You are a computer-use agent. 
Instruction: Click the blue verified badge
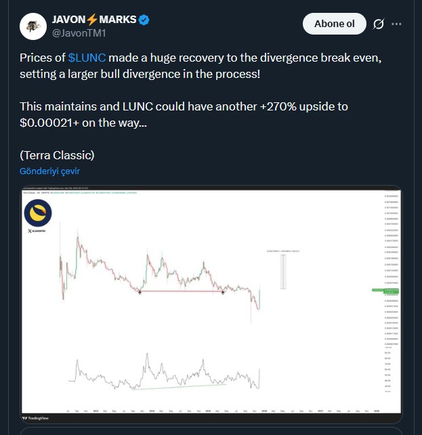pyautogui.click(x=144, y=20)
